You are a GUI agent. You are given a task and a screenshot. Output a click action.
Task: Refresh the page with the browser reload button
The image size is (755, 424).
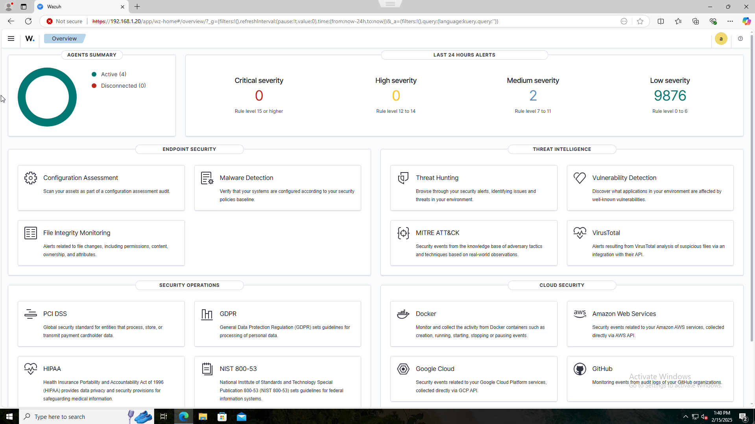click(x=28, y=21)
